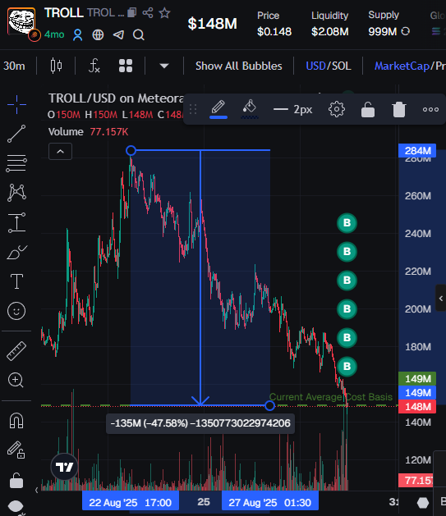Select the text annotation tool
Screen dimensions: 446x516
pyautogui.click(x=16, y=281)
